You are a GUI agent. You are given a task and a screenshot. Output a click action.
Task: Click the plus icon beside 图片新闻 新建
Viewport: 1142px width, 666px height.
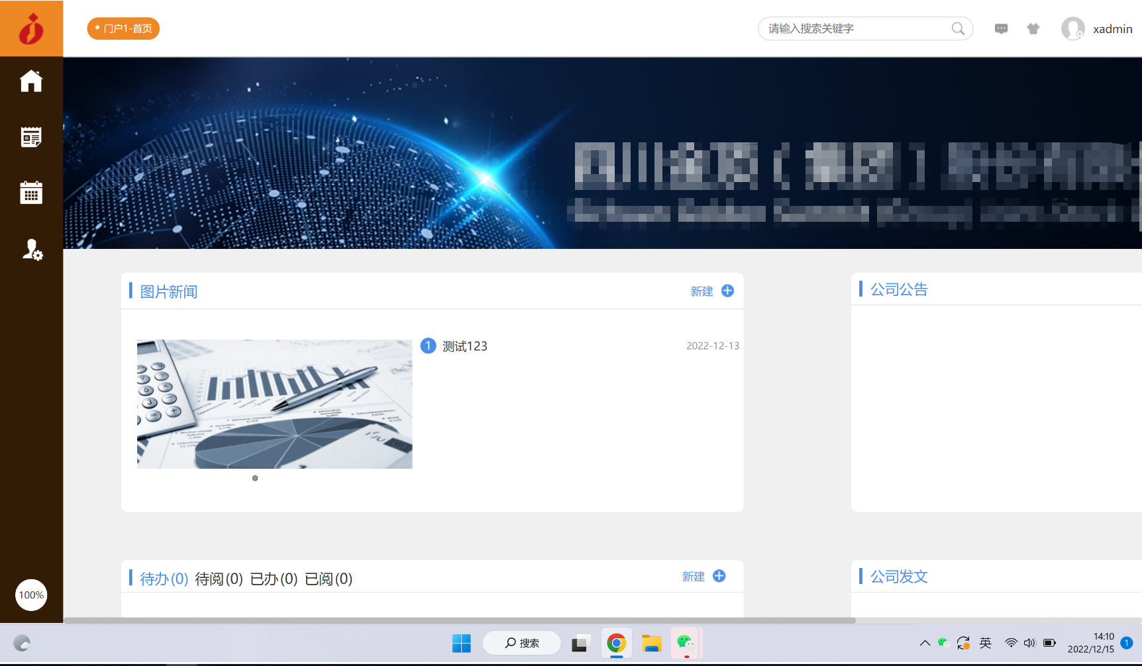(727, 291)
